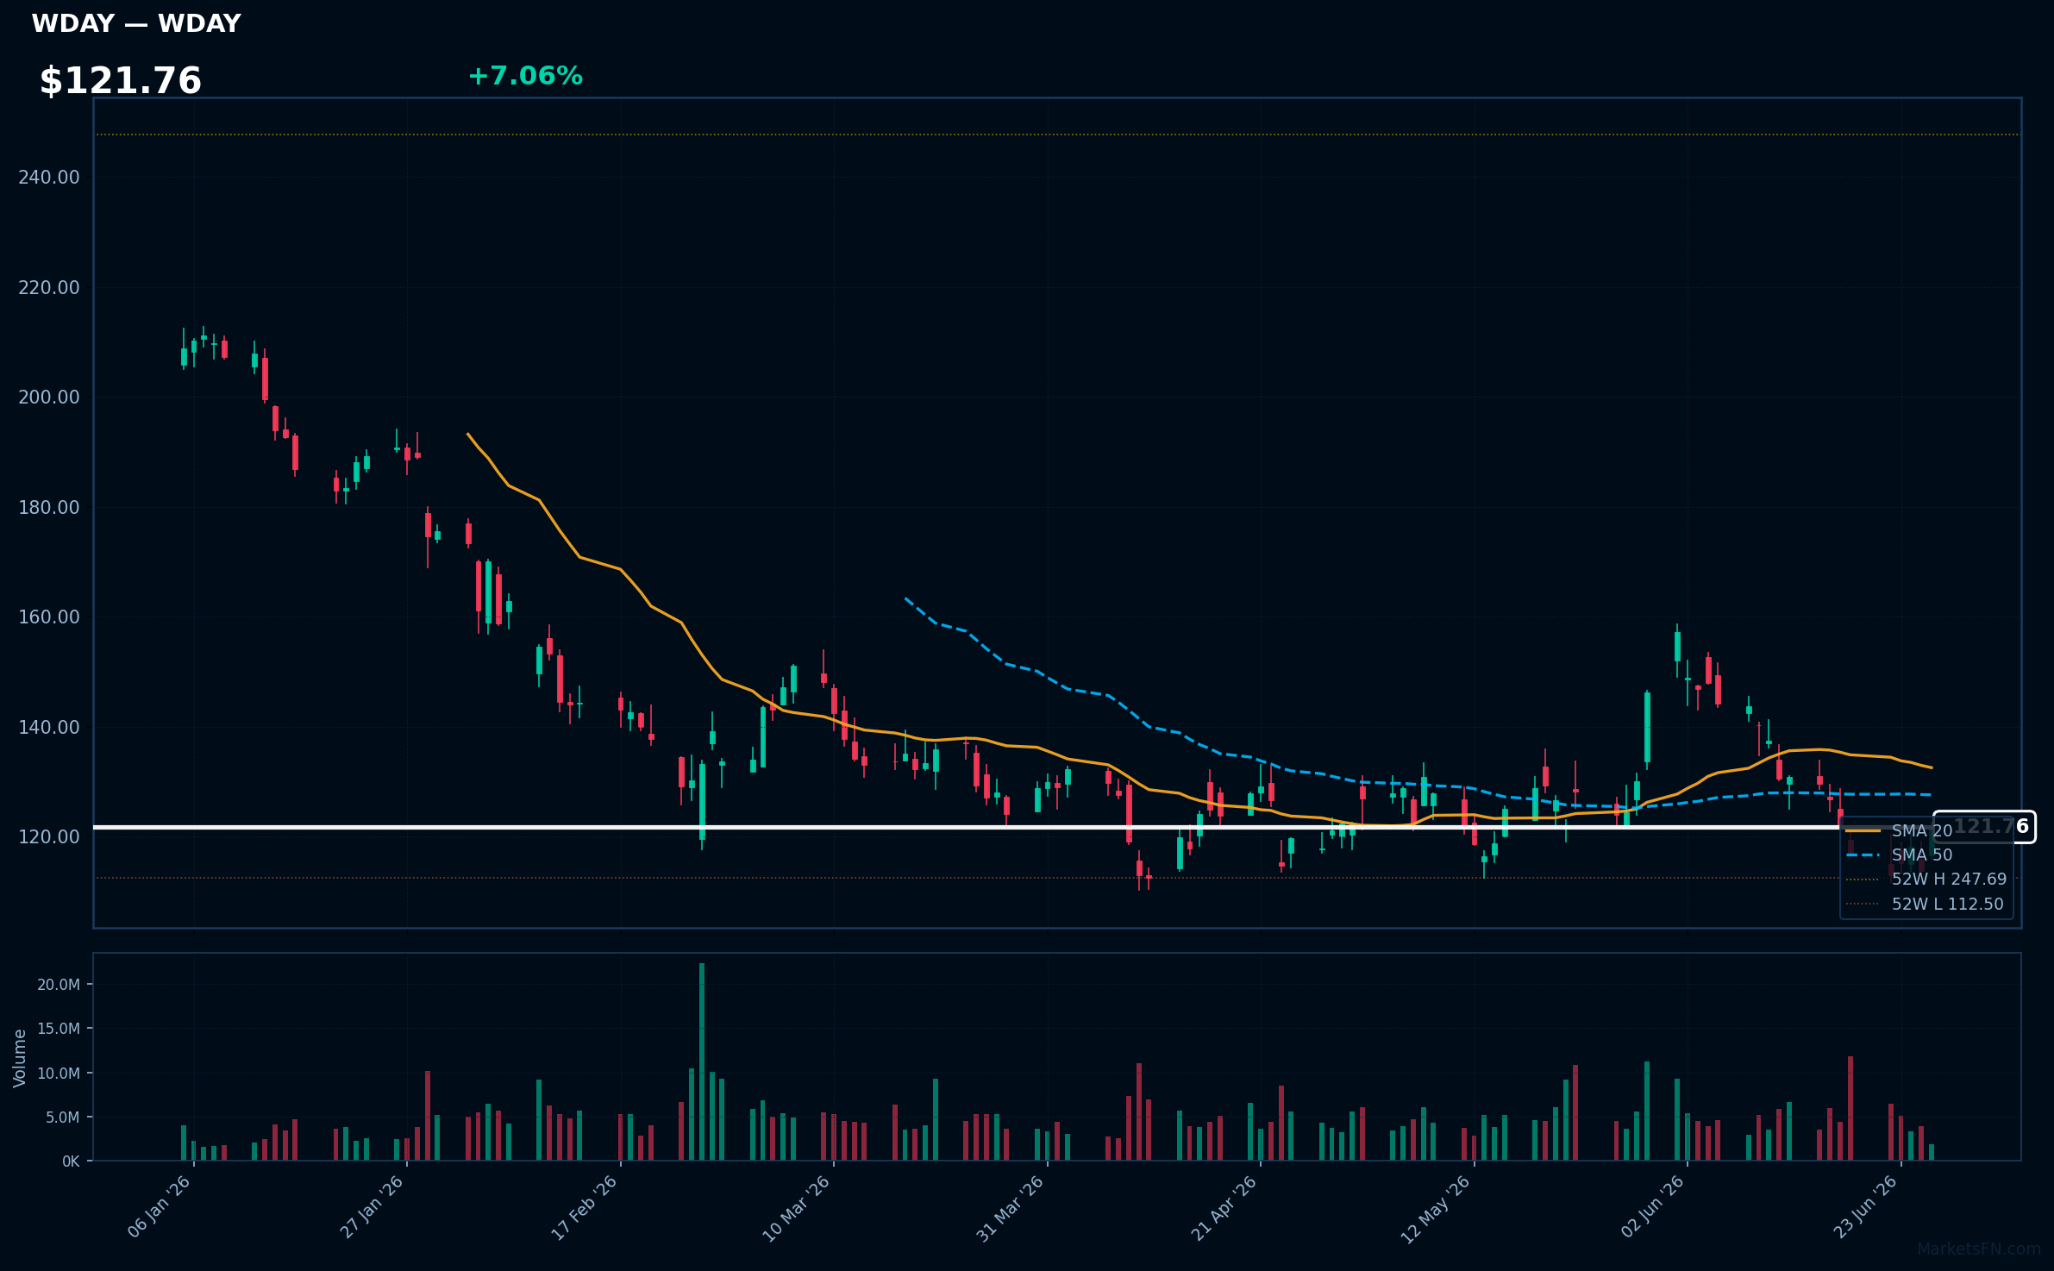Click the 27 Jan '26 date label
The height and width of the screenshot is (1271, 2054).
tap(373, 1207)
